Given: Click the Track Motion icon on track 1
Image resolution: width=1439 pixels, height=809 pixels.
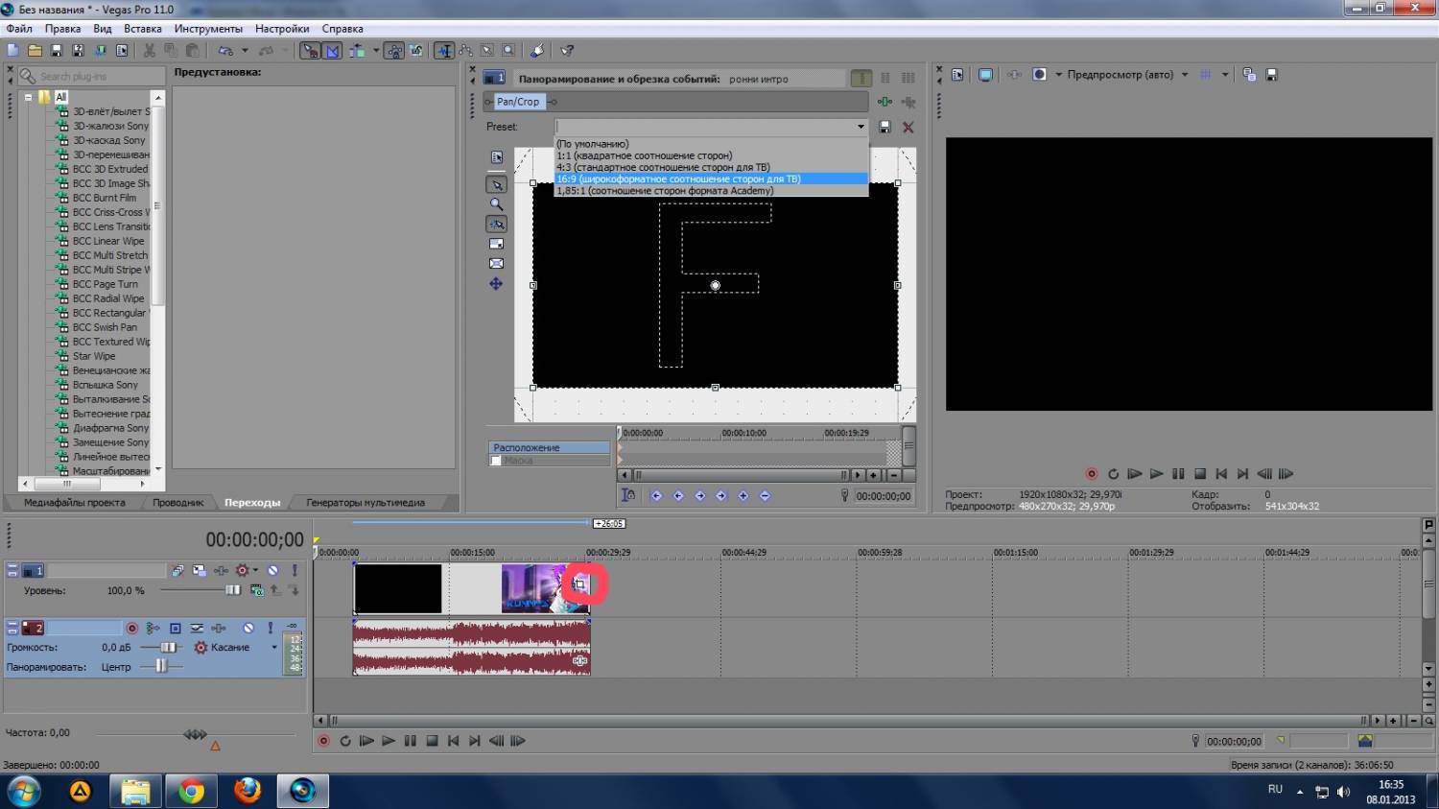Looking at the screenshot, I should coord(199,570).
